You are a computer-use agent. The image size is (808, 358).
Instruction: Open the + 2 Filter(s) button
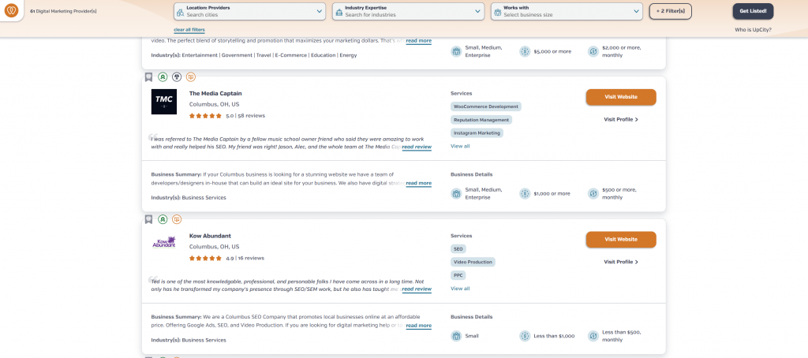tap(670, 11)
